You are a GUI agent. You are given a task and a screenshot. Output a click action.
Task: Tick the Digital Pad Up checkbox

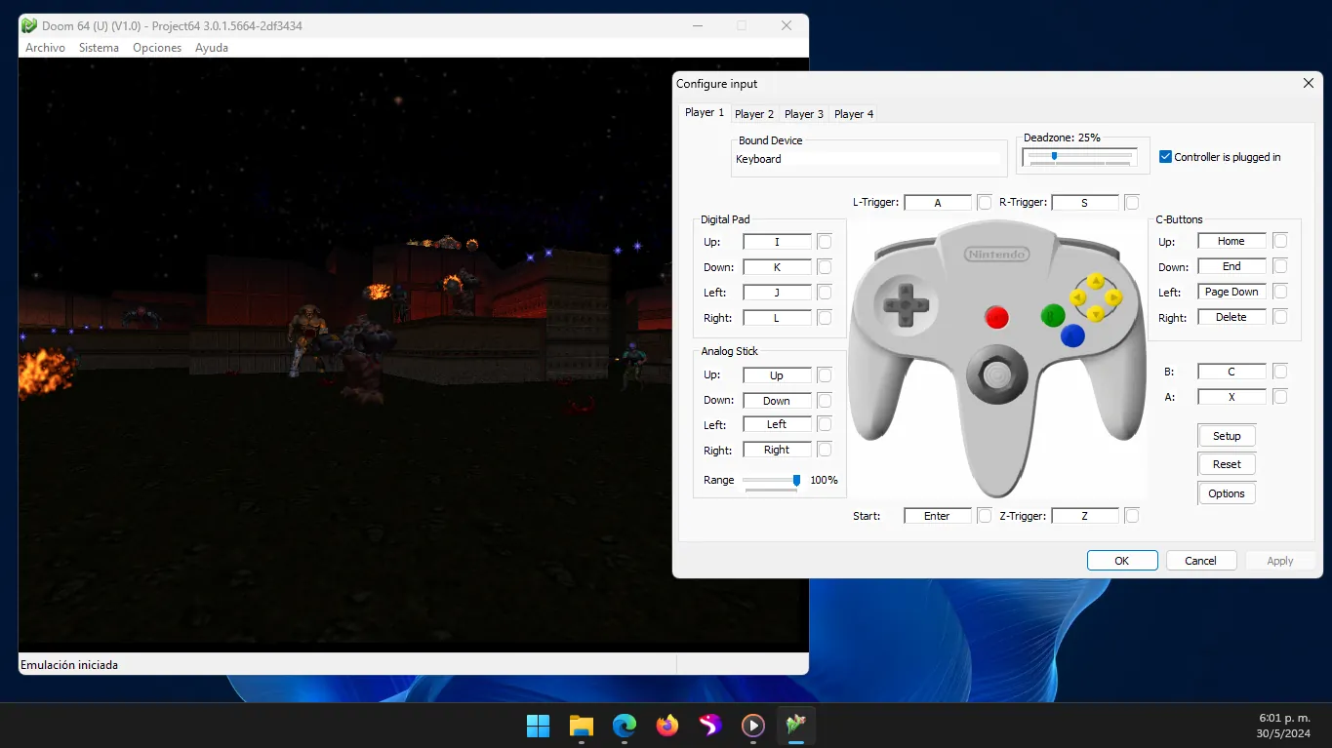coord(825,241)
